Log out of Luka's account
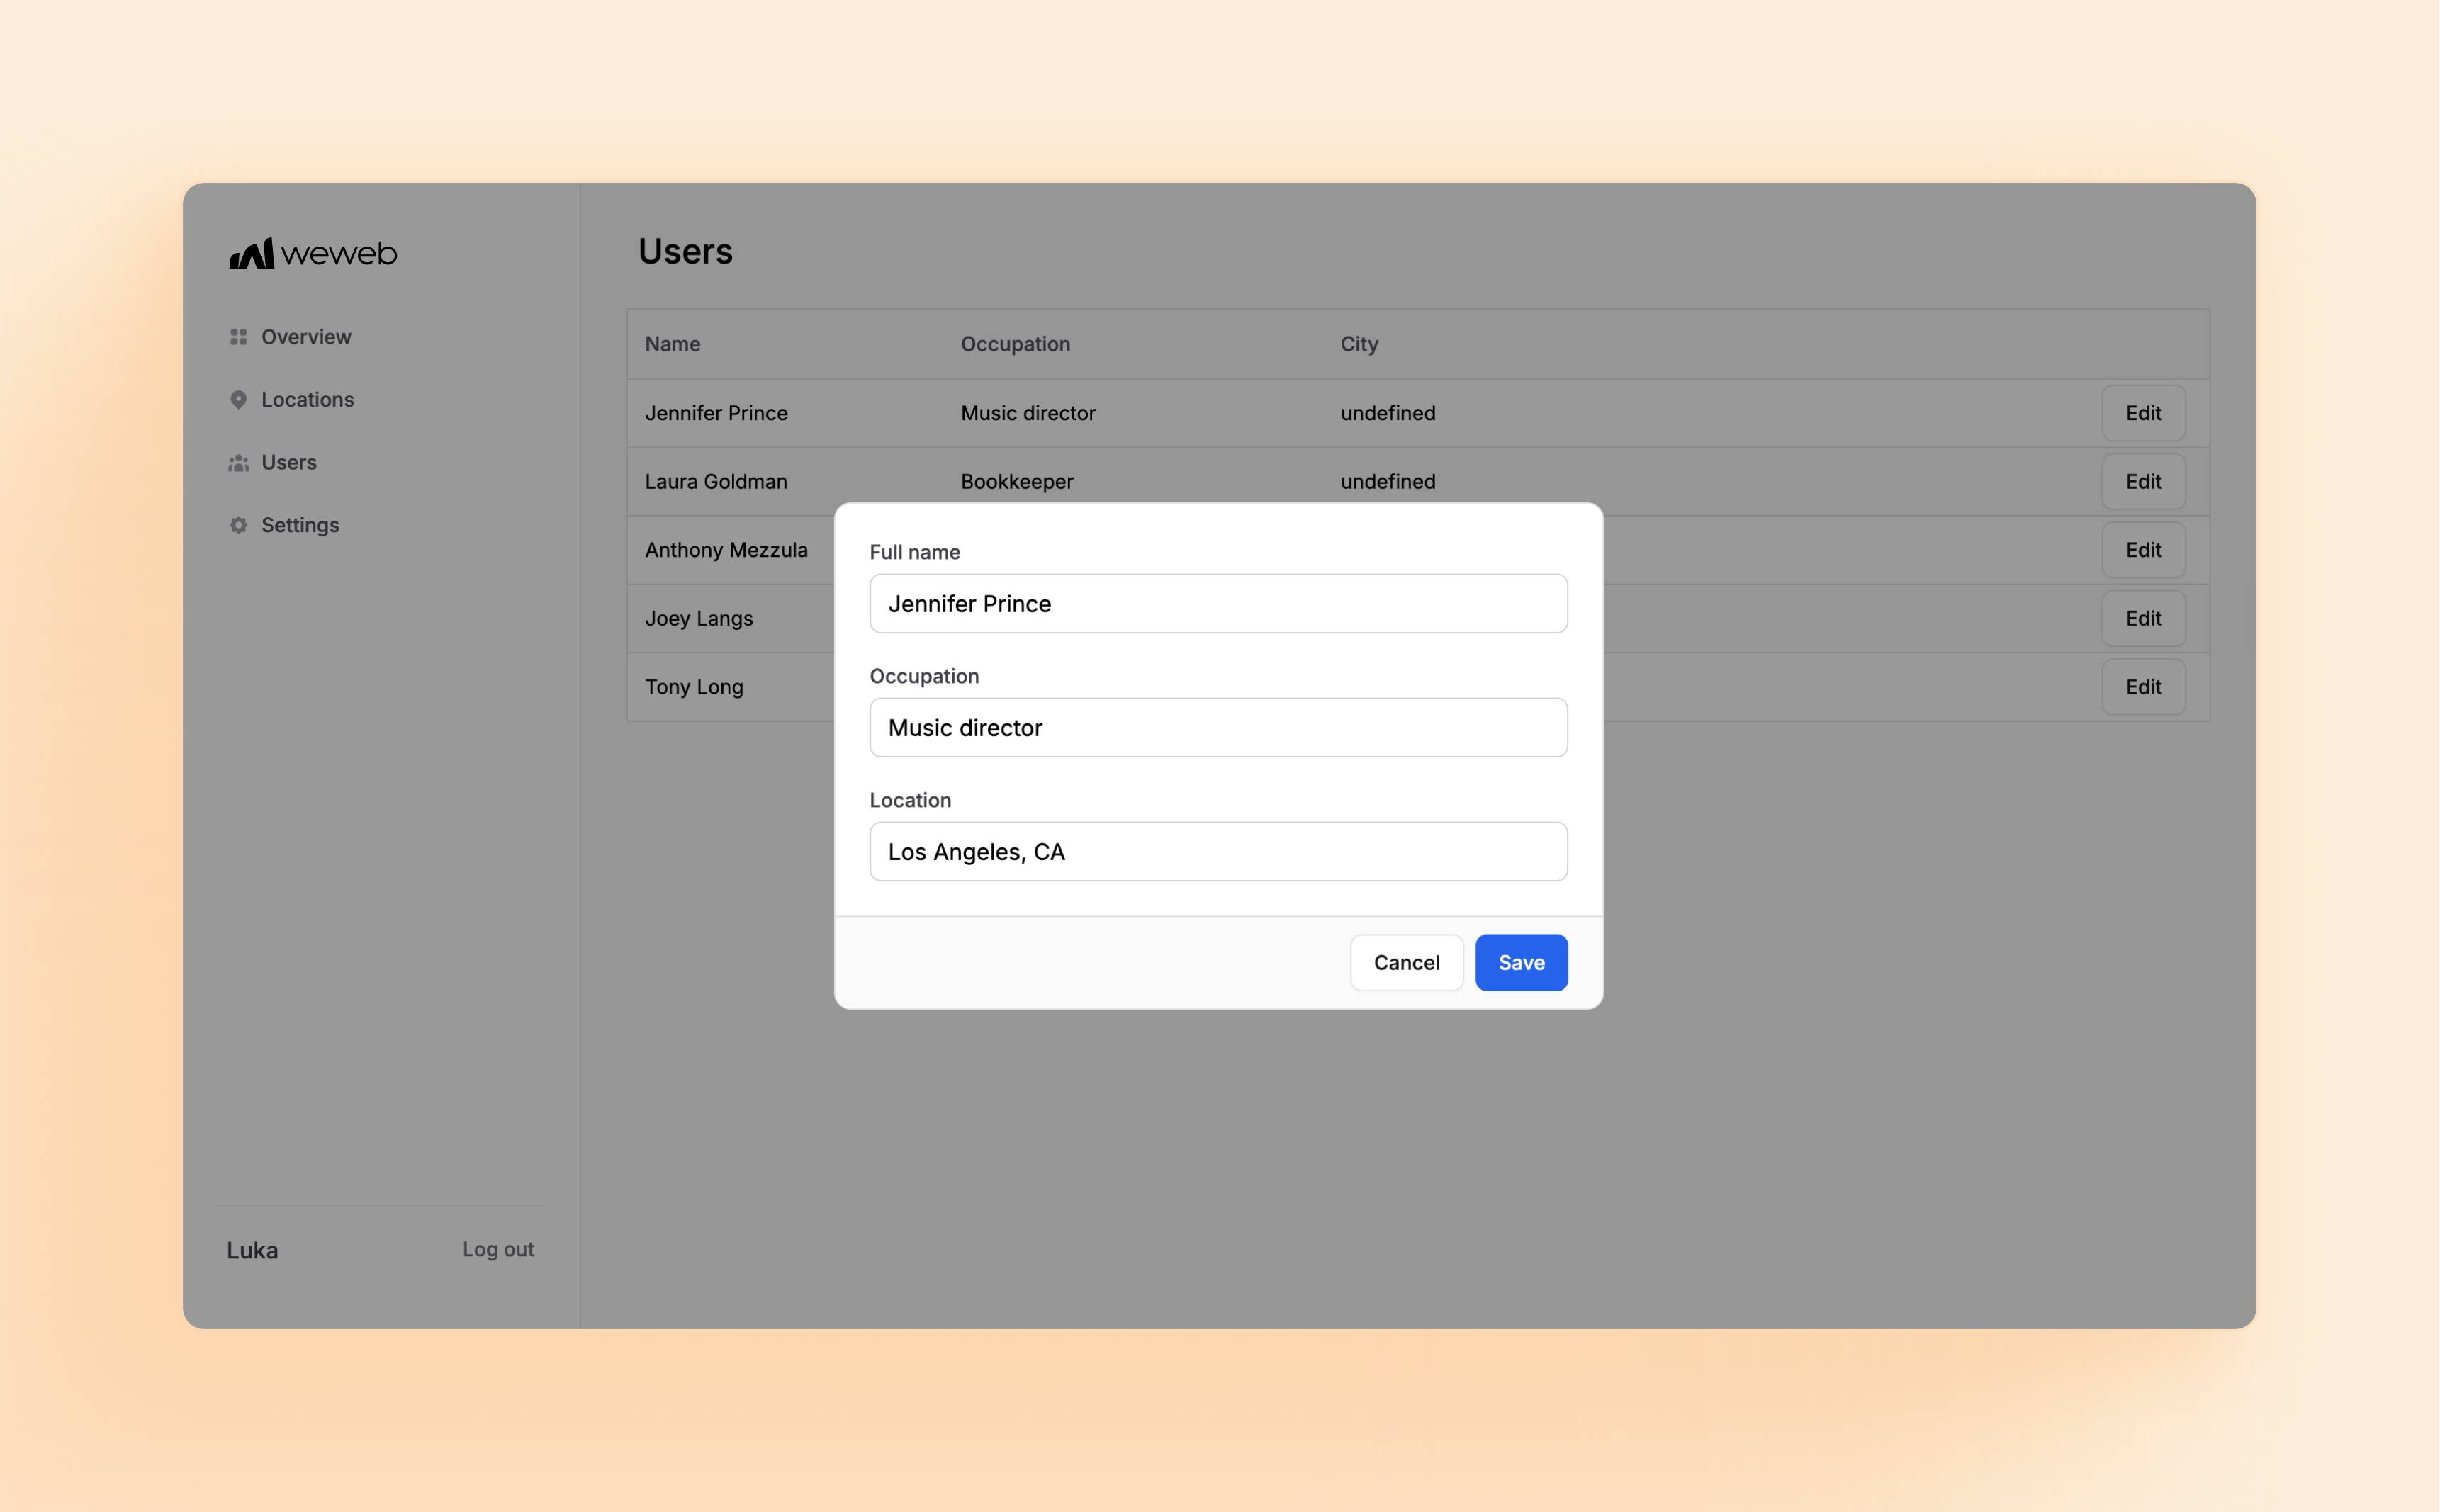The width and height of the screenshot is (2440, 1512). click(x=497, y=1250)
